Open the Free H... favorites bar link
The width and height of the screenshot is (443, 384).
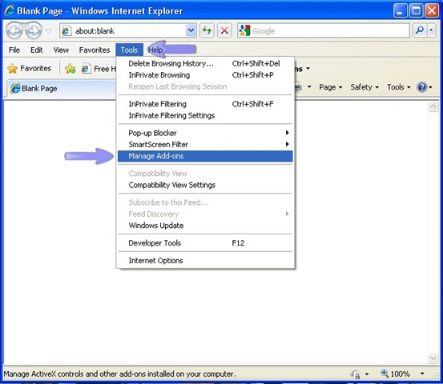point(99,69)
